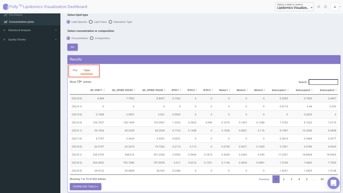Open Show entries count dropdown
The height and width of the screenshot is (193, 343).
click(x=80, y=82)
